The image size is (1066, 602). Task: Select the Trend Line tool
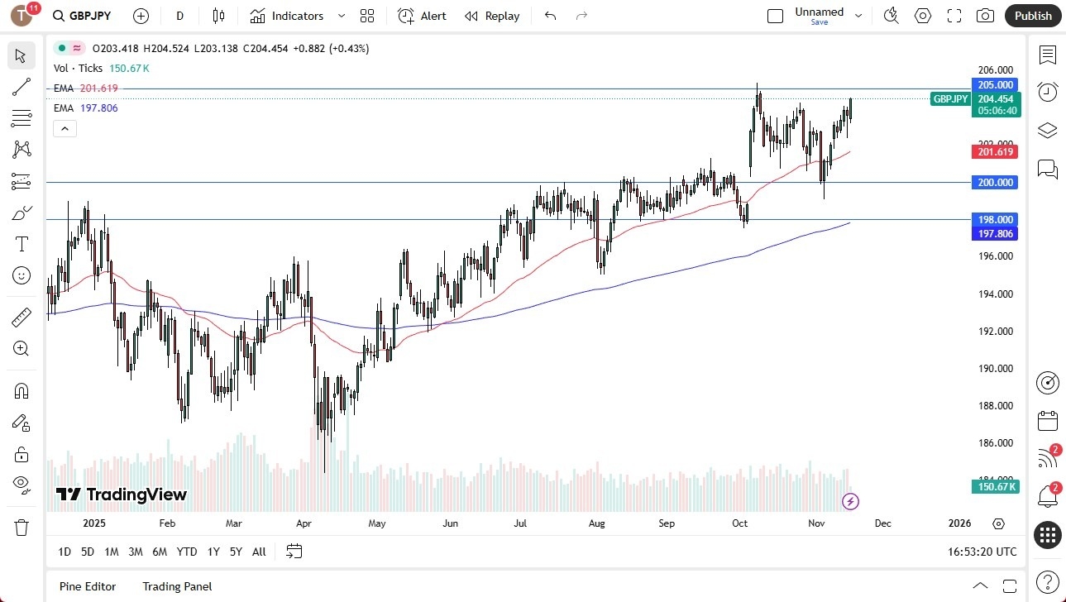point(21,87)
